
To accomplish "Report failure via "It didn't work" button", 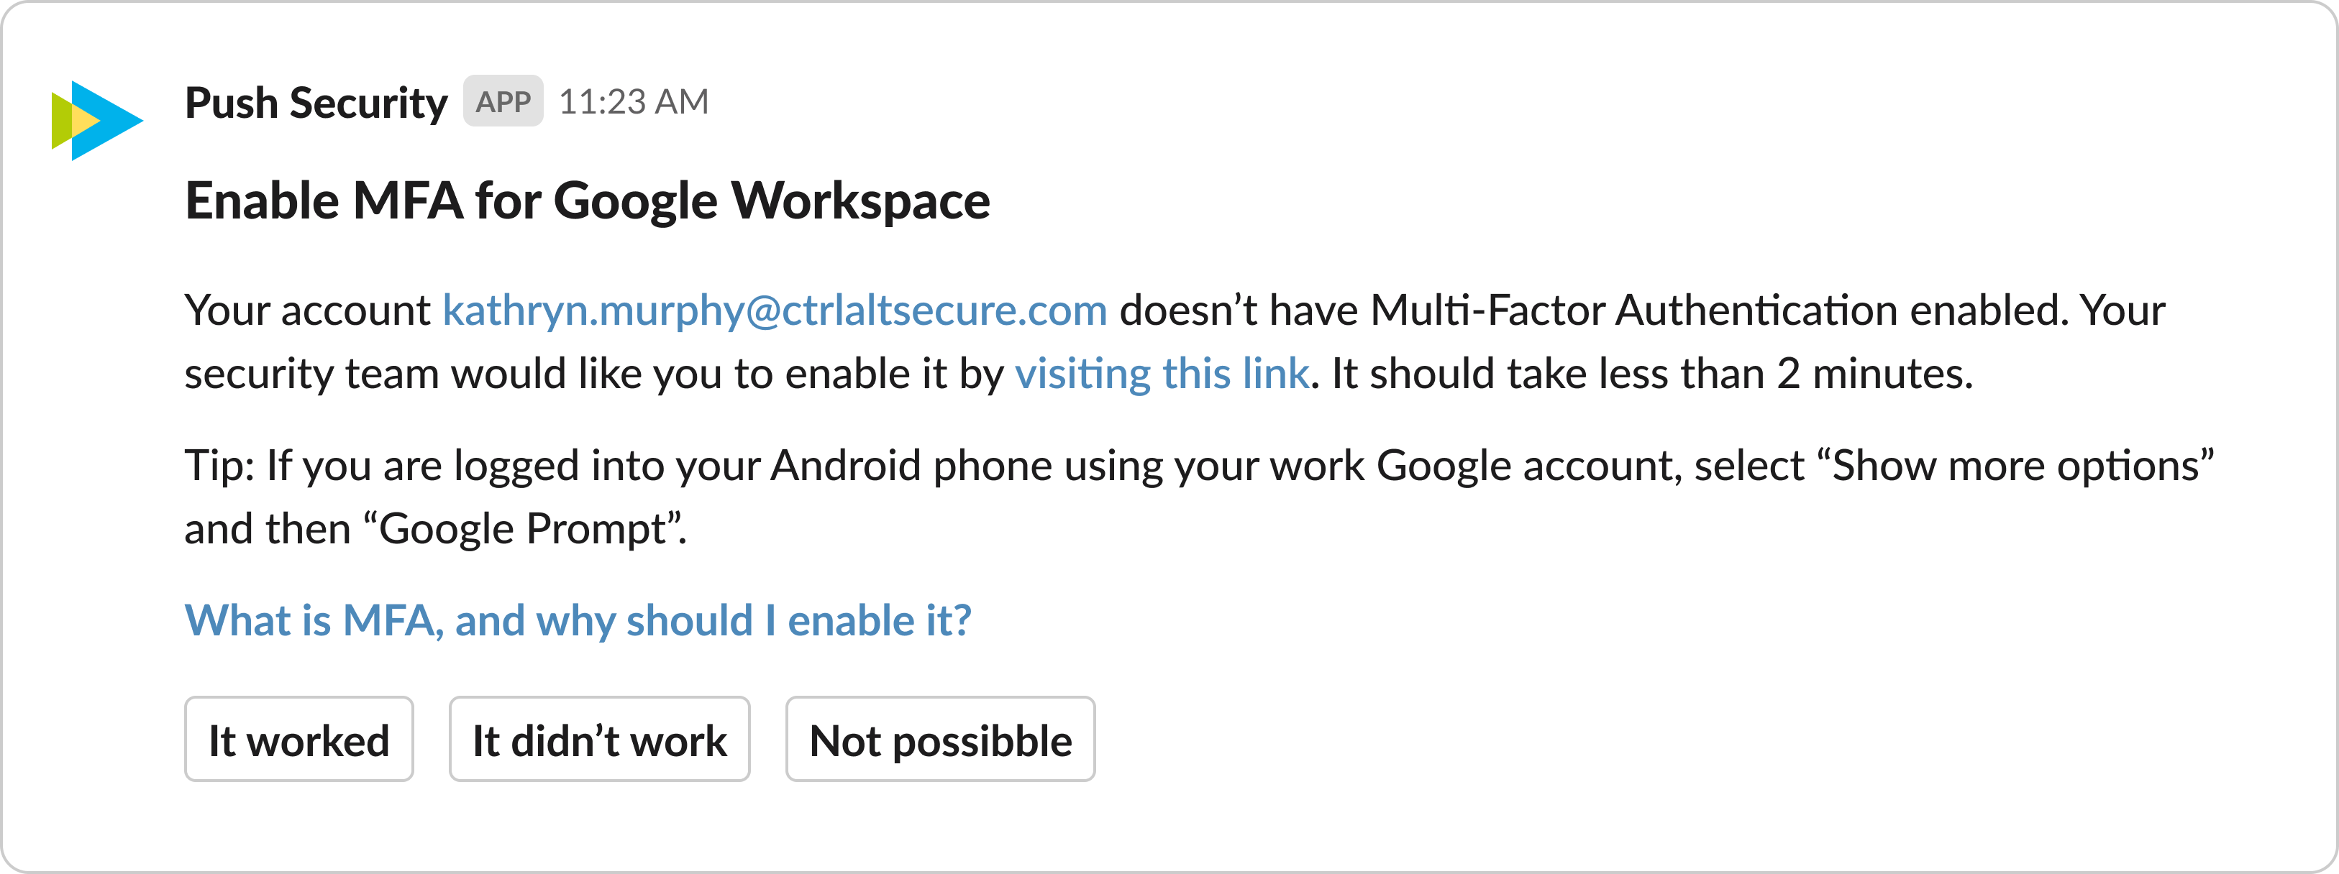I will tap(599, 739).
